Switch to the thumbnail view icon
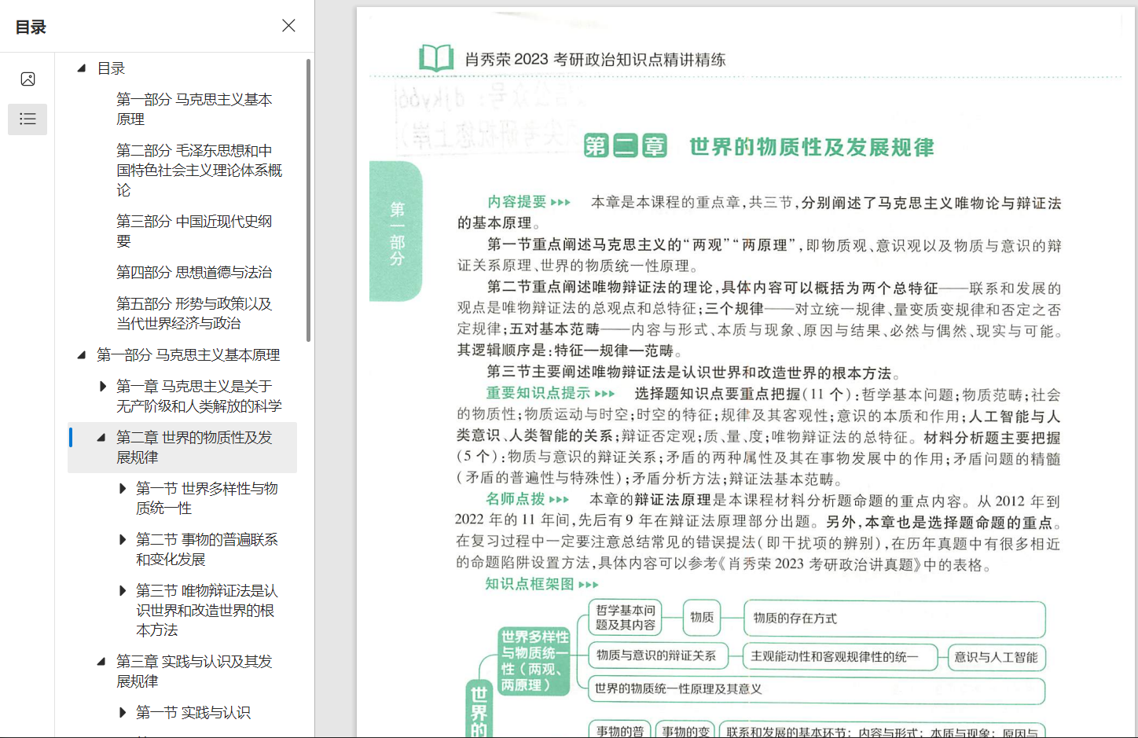 [x=28, y=79]
